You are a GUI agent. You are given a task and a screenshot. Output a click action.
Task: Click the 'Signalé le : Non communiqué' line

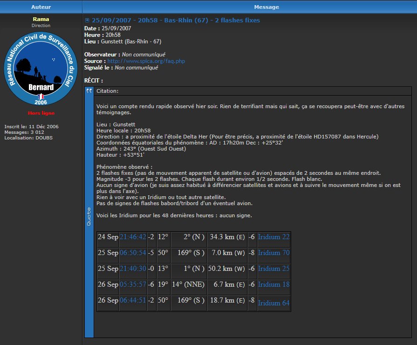[x=121, y=68]
